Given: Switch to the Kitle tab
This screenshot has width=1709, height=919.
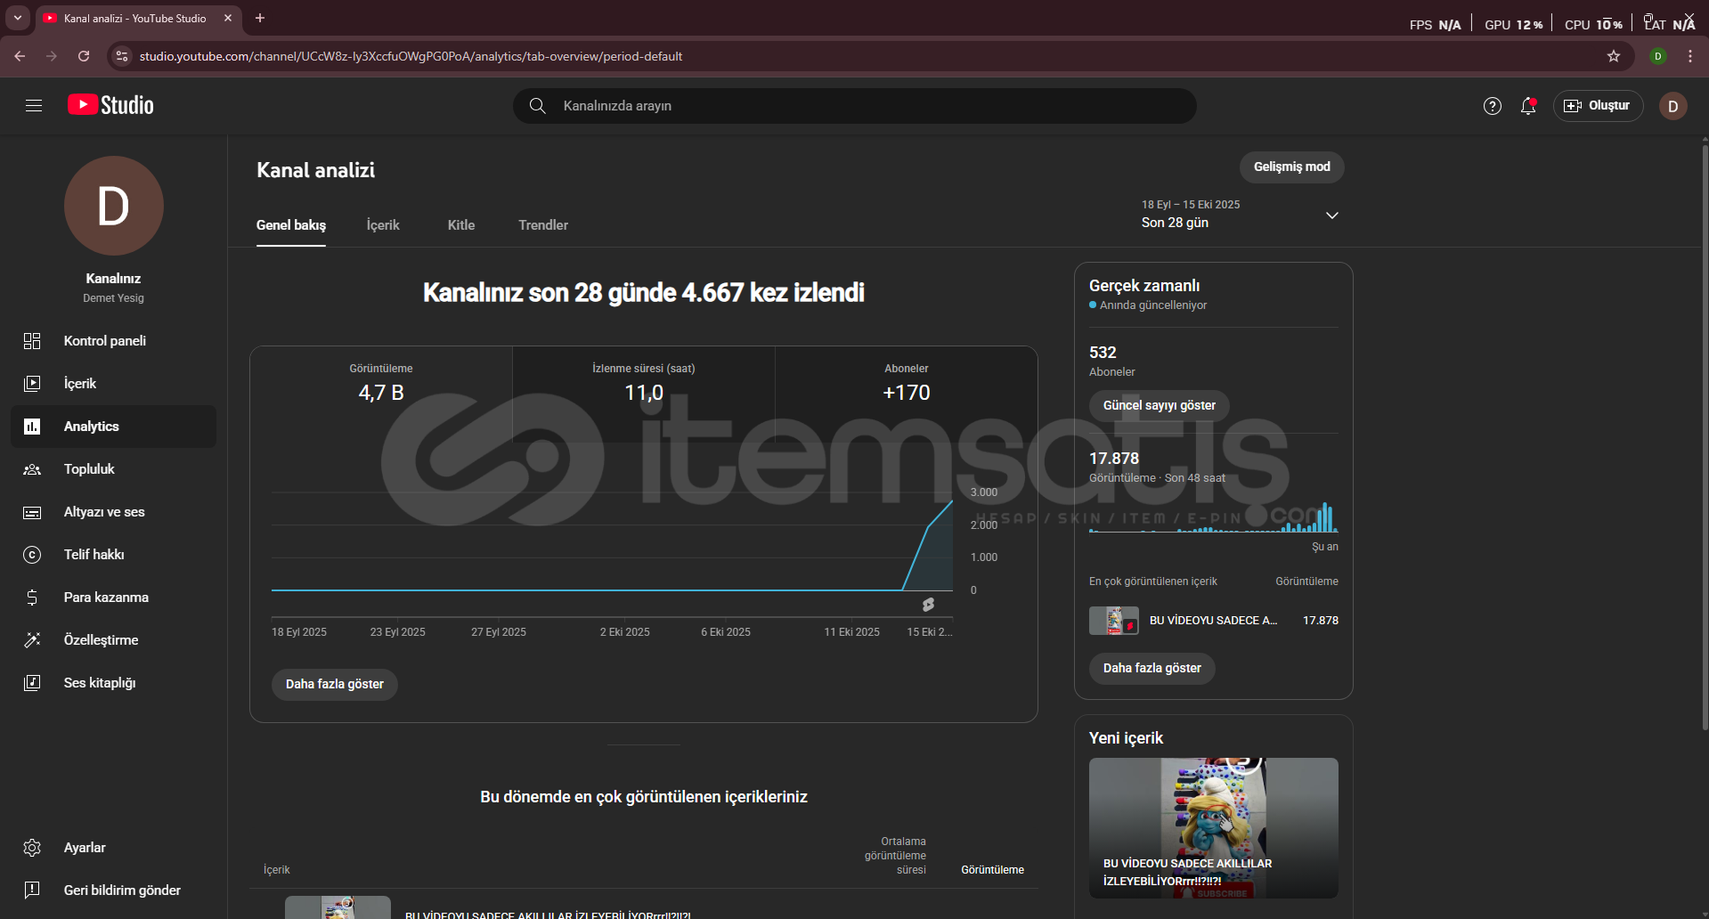Looking at the screenshot, I should tap(461, 225).
